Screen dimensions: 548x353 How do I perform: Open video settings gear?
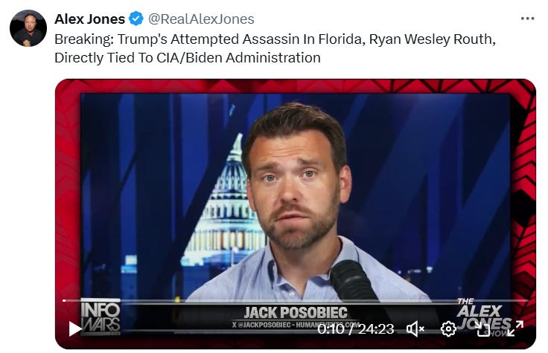(x=448, y=328)
